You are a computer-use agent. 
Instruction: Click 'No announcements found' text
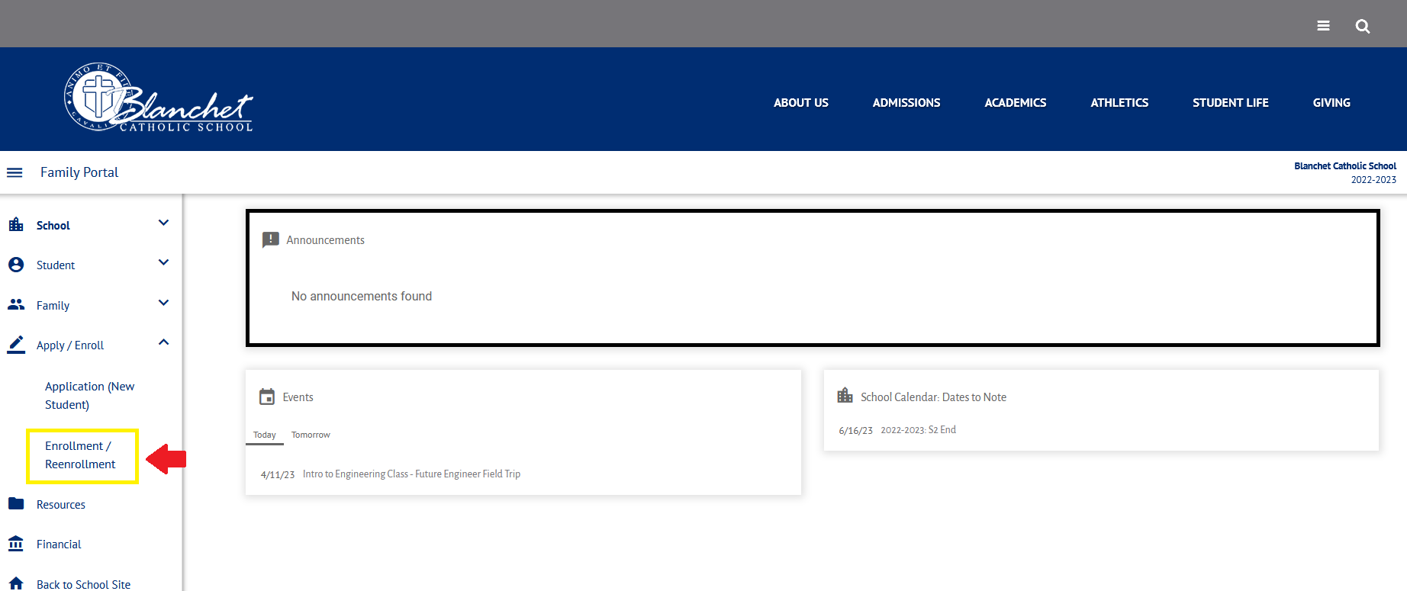(x=362, y=296)
